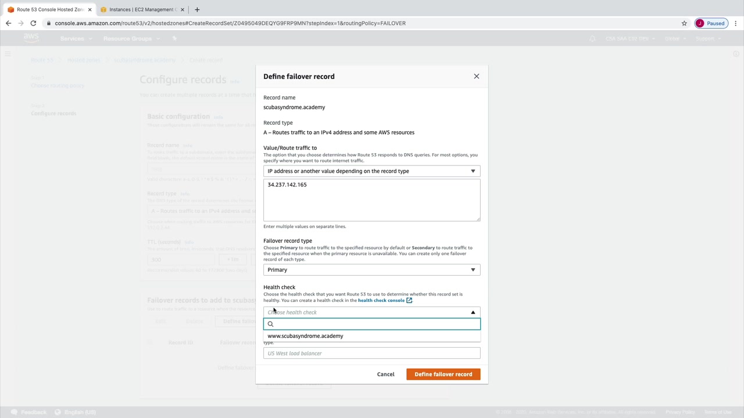Click the IP address value text area
This screenshot has width=744, height=418.
[x=372, y=200]
